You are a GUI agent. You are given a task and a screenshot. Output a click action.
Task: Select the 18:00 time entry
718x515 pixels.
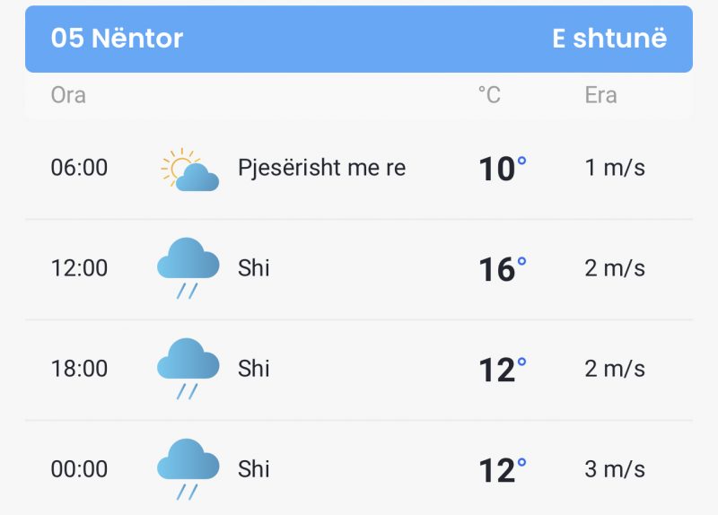coord(79,369)
